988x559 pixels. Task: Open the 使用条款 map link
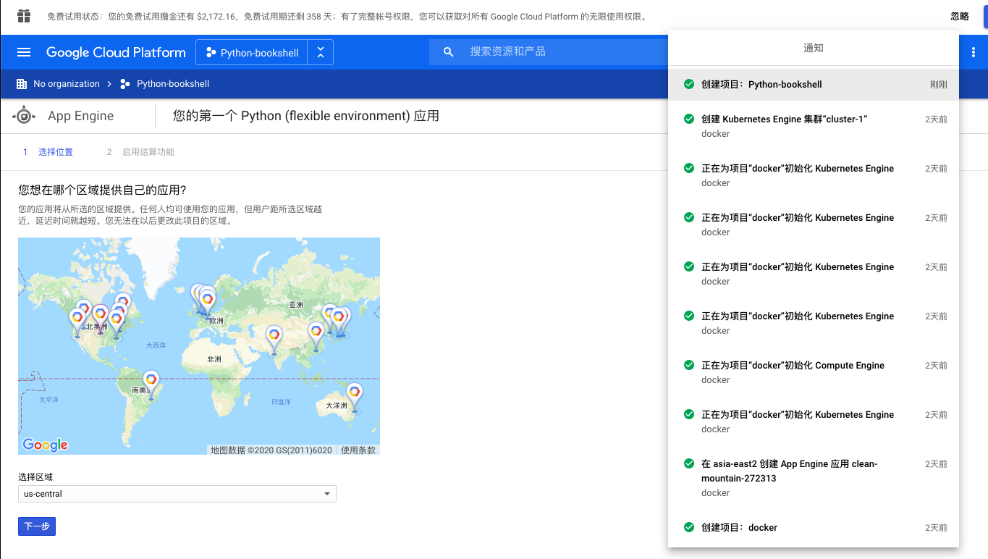(x=358, y=450)
